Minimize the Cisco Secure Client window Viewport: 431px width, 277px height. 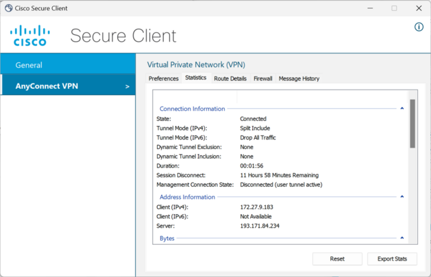[370, 8]
